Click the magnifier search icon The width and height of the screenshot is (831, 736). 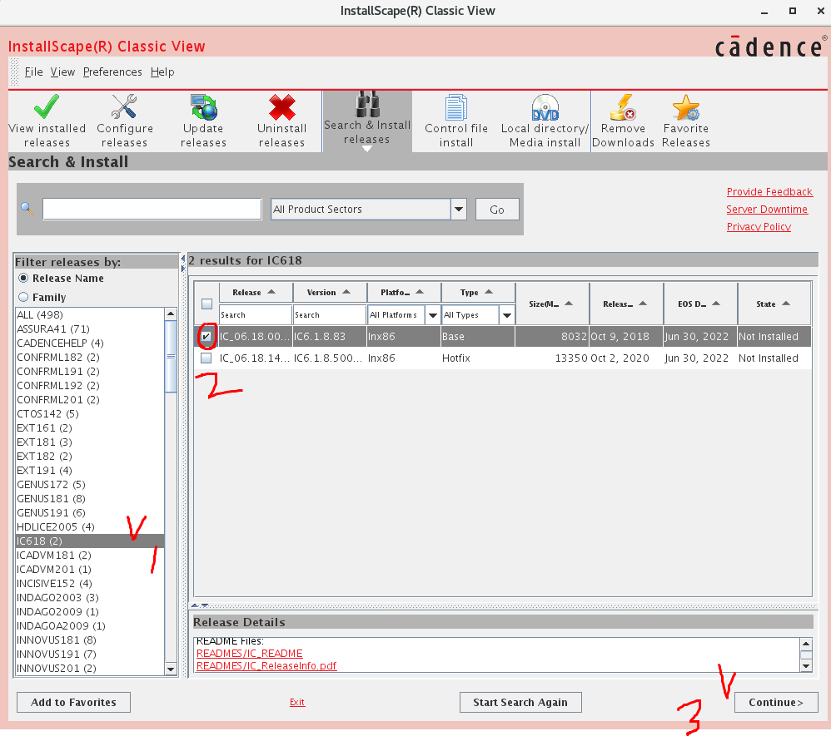pyautogui.click(x=27, y=209)
